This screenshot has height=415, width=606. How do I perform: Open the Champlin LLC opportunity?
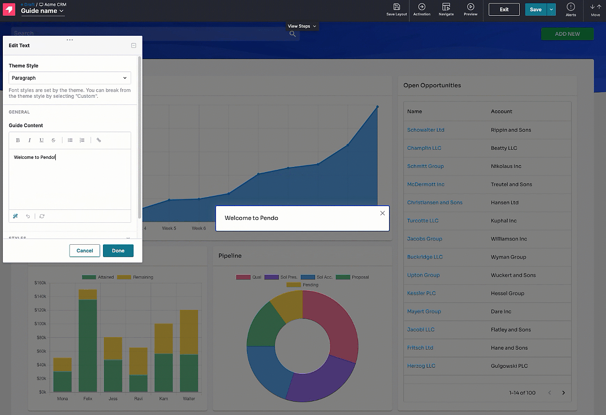pyautogui.click(x=424, y=148)
